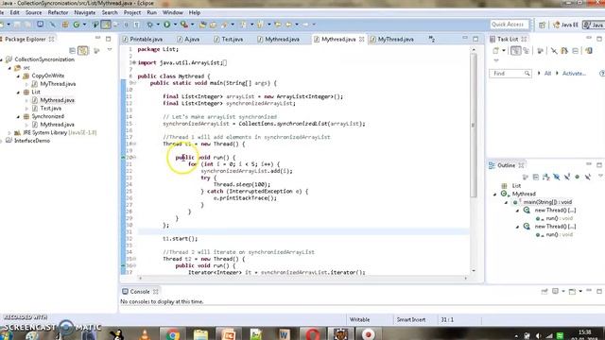This screenshot has height=340, width=605.
Task: Toggle Categorized view in the Task List toolbar
Action: [515, 50]
